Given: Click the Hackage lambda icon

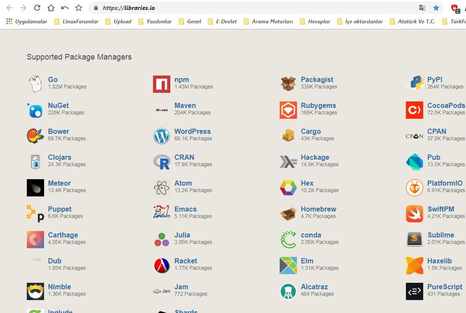Looking at the screenshot, I should click(x=288, y=162).
